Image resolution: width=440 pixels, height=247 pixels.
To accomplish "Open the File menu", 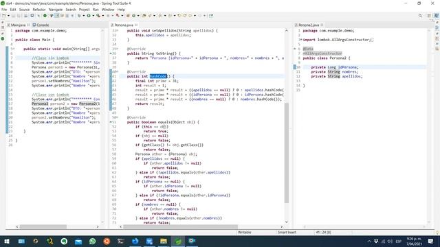I will tap(4, 10).
